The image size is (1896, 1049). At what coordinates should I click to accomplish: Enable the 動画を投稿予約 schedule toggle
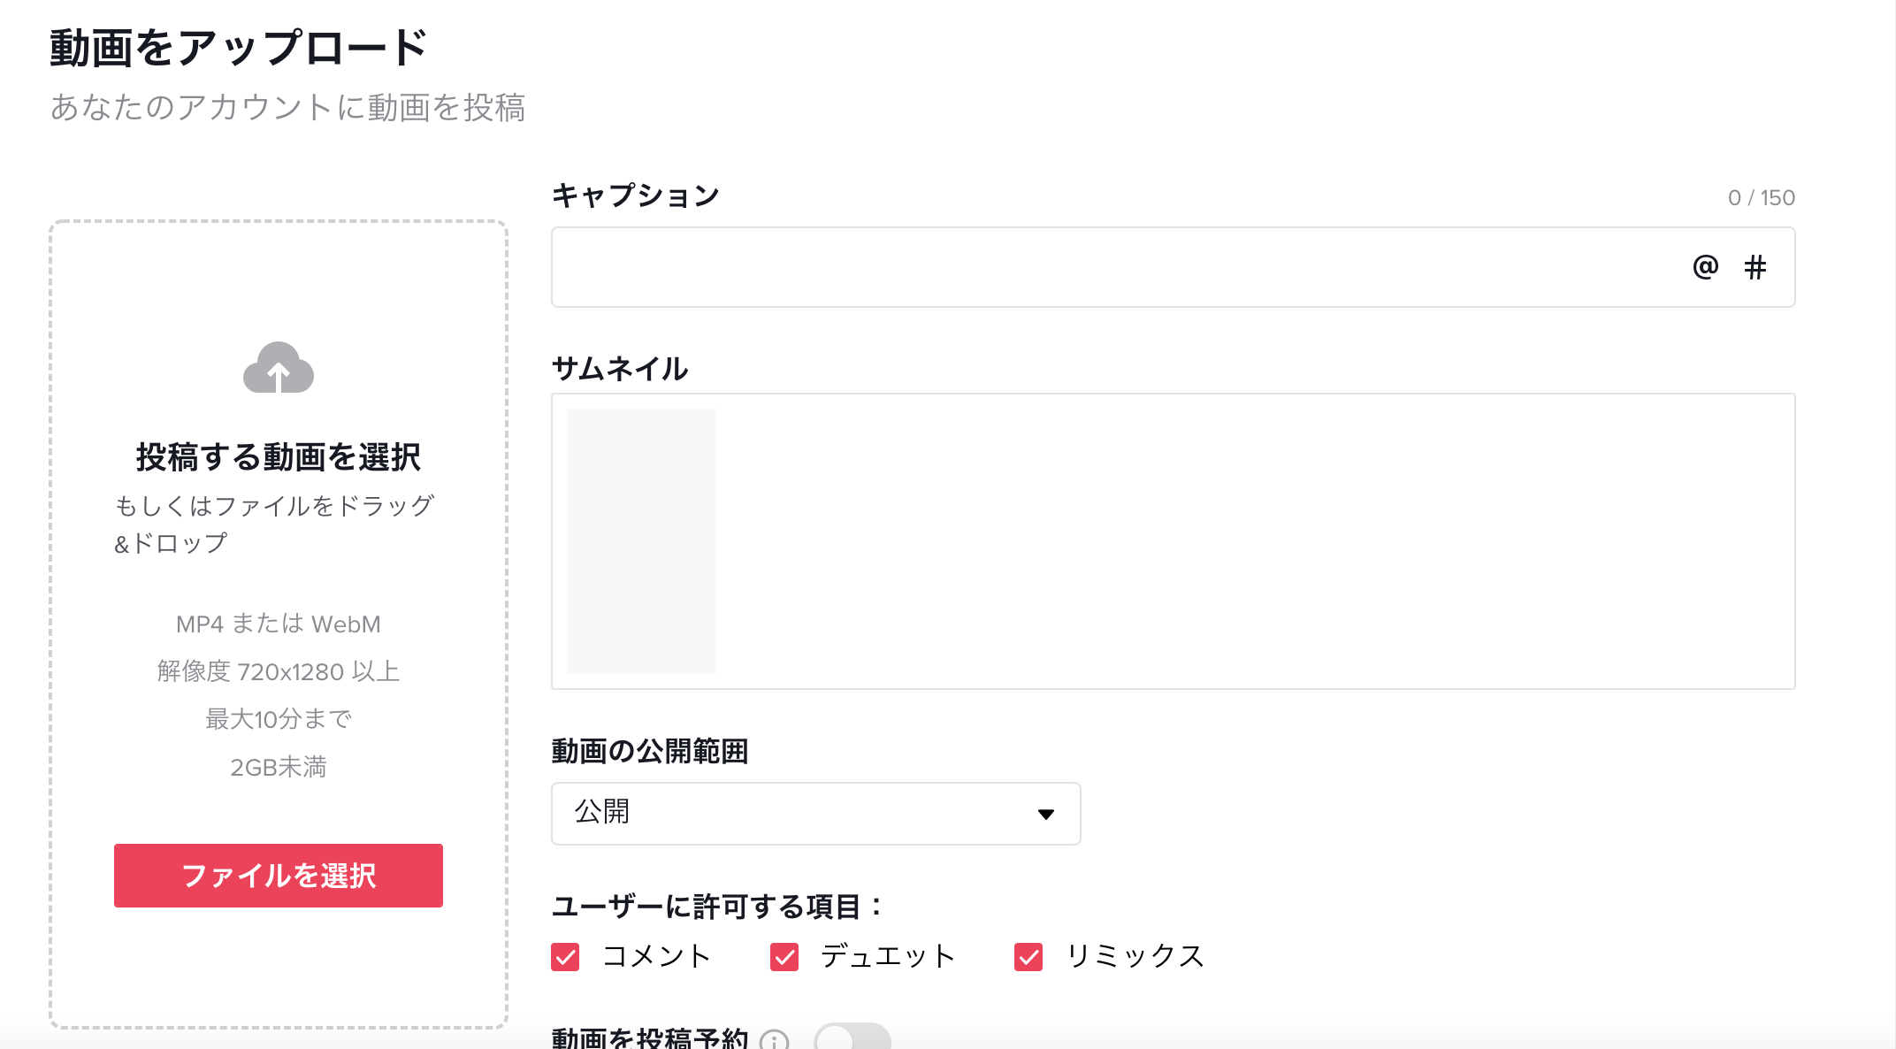click(x=852, y=1038)
